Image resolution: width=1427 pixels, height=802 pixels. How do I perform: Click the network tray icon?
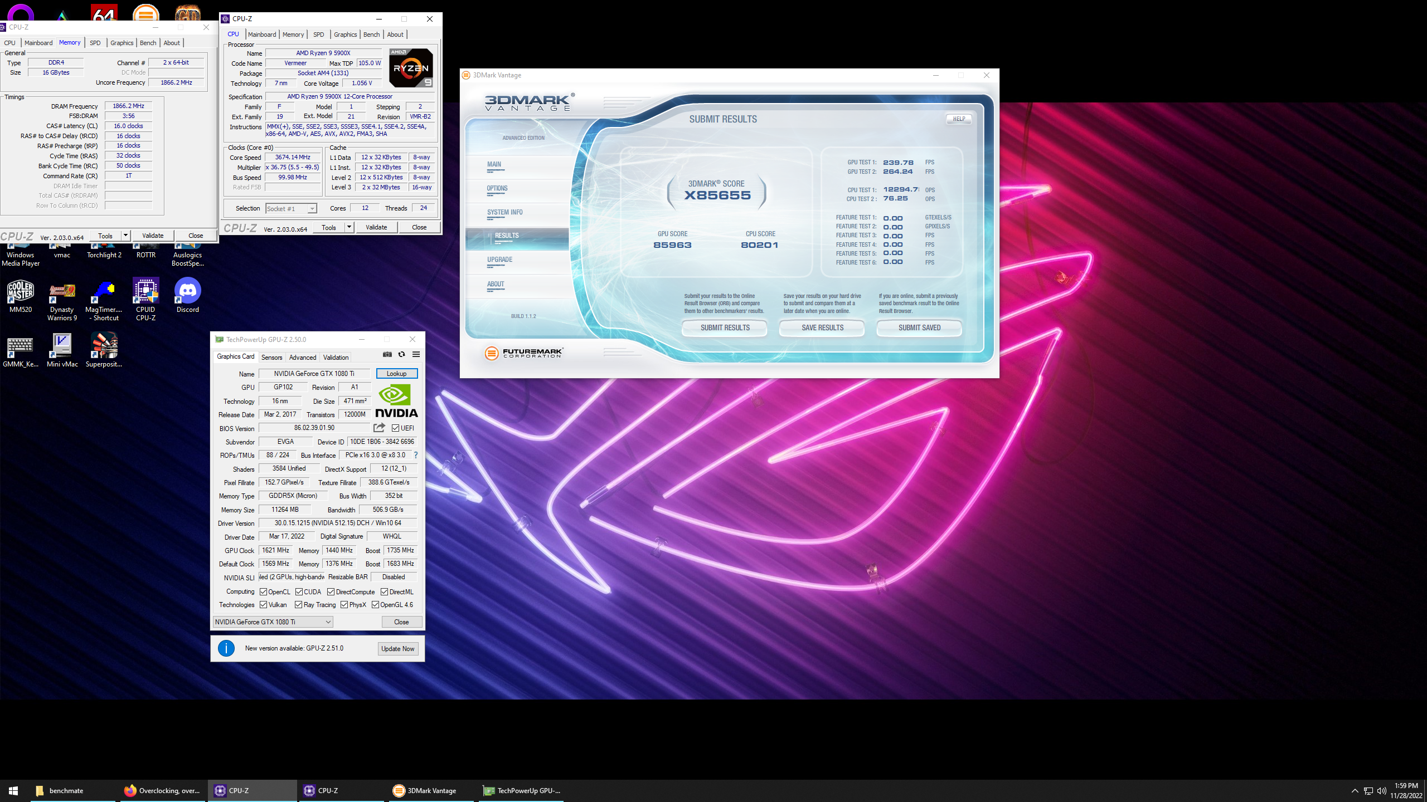coord(1368,791)
